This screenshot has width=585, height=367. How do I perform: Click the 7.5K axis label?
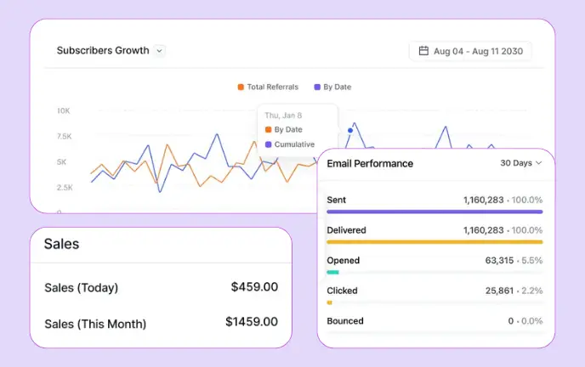click(64, 137)
